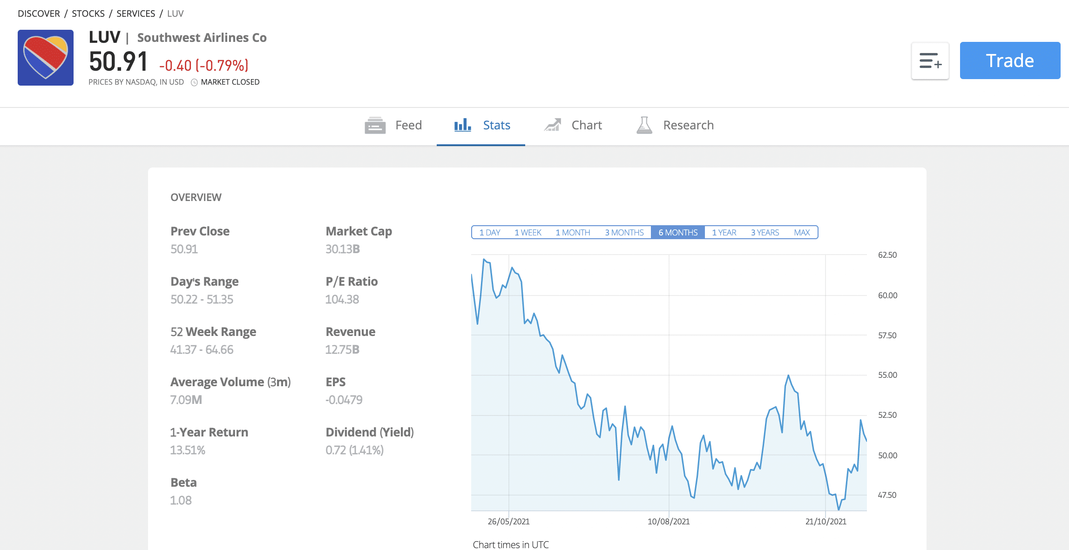This screenshot has width=1069, height=550.
Task: Go to the Research tab
Action: pos(675,125)
